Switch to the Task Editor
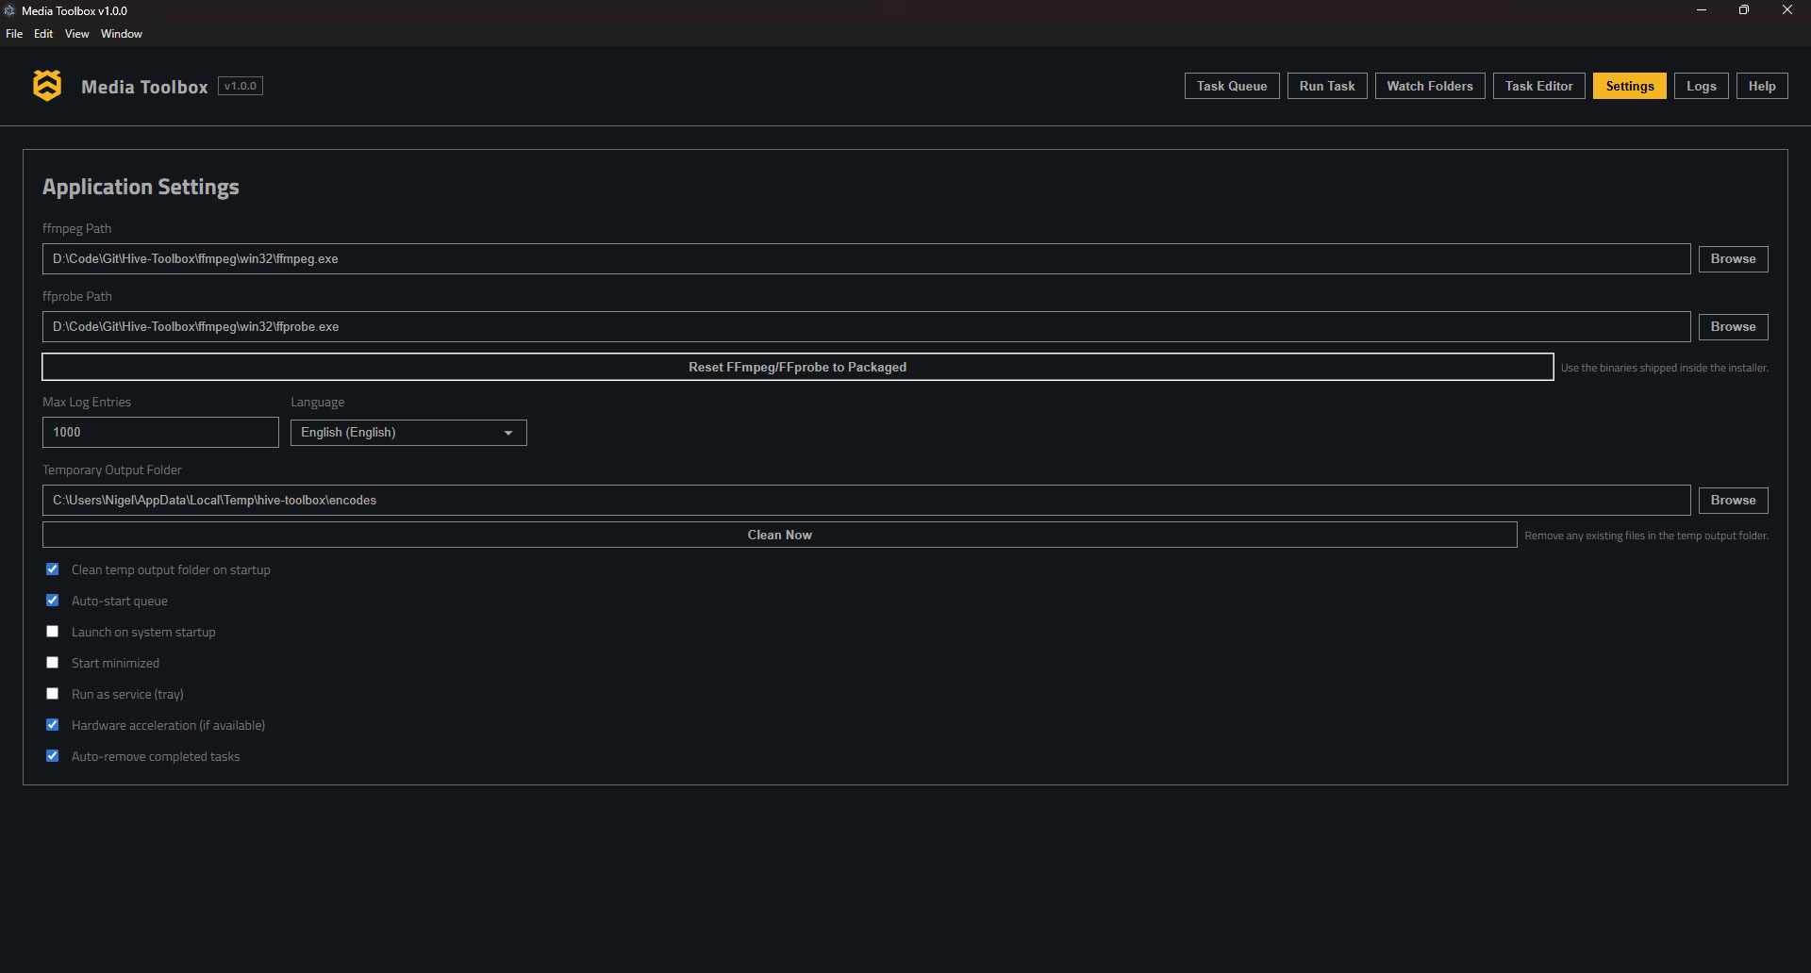Screen dimensions: 1811x973 coord(1538,86)
